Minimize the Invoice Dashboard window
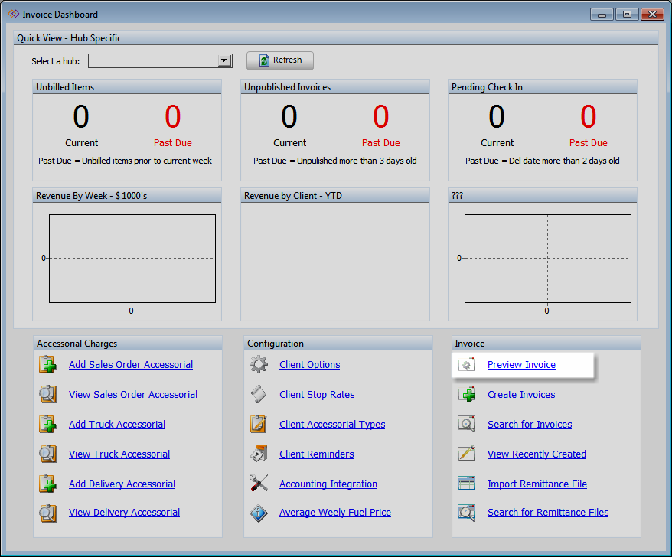 [x=602, y=15]
